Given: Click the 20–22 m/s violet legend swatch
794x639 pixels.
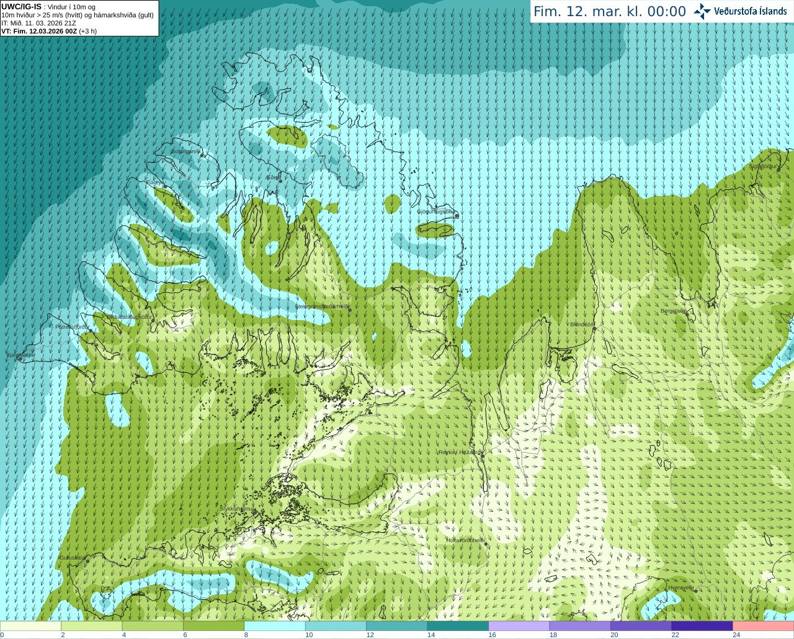Looking at the screenshot, I should 641,626.
